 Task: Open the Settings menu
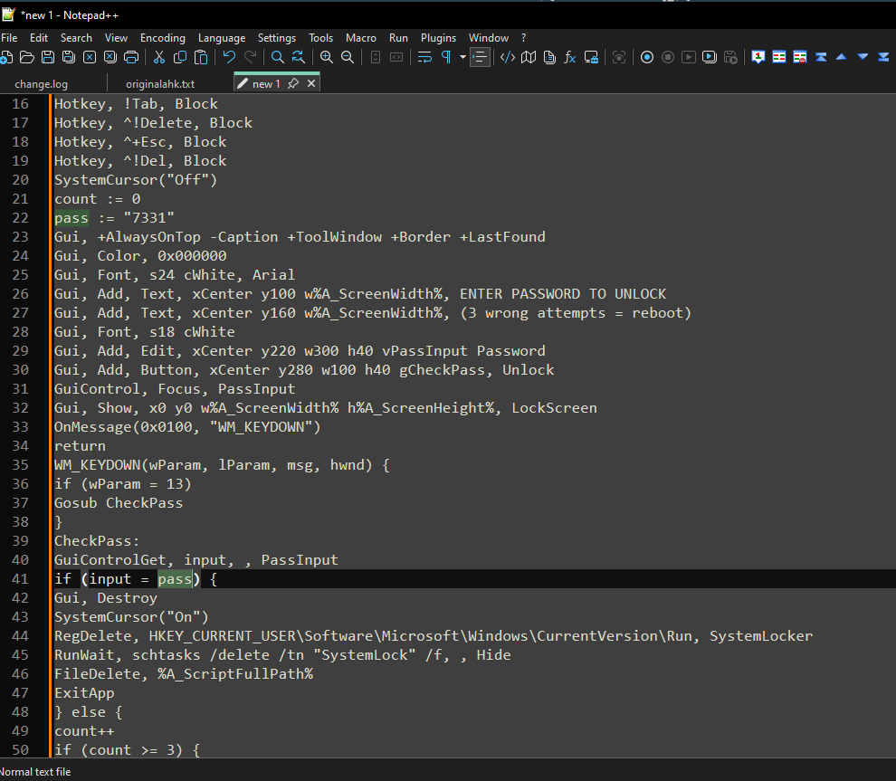click(277, 38)
